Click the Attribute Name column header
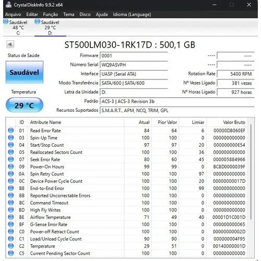 (76, 122)
